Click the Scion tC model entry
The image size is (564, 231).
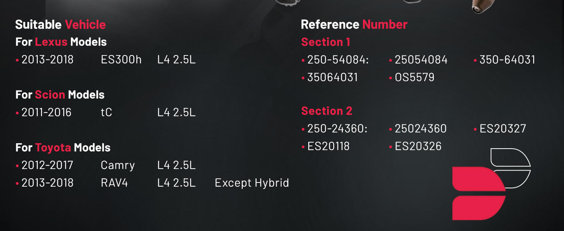(x=106, y=112)
